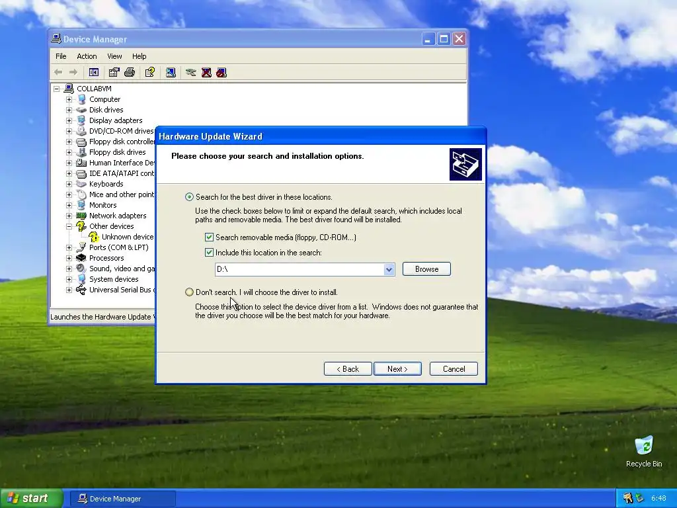Open the View menu
677x508 pixels.
coord(114,56)
